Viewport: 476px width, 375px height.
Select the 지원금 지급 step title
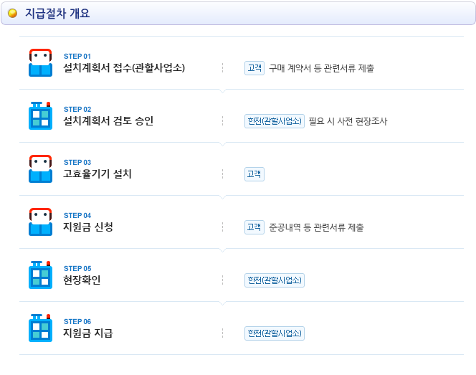88,333
